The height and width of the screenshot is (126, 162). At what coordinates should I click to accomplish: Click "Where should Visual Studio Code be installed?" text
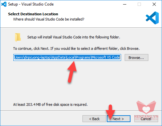point(49,19)
